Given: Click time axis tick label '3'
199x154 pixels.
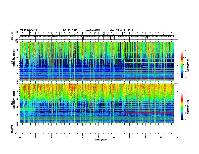Looking at the screenshot, I should coord(67,137).
